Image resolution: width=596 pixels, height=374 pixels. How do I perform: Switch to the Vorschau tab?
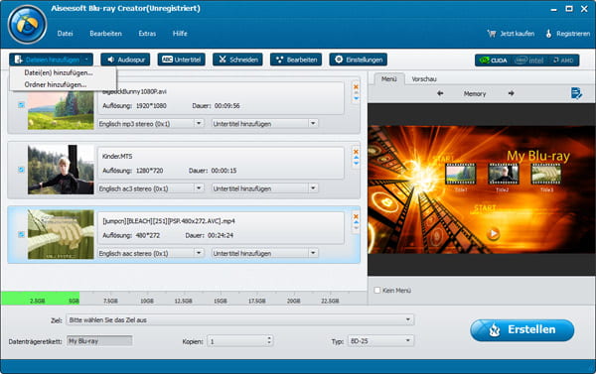pos(424,79)
